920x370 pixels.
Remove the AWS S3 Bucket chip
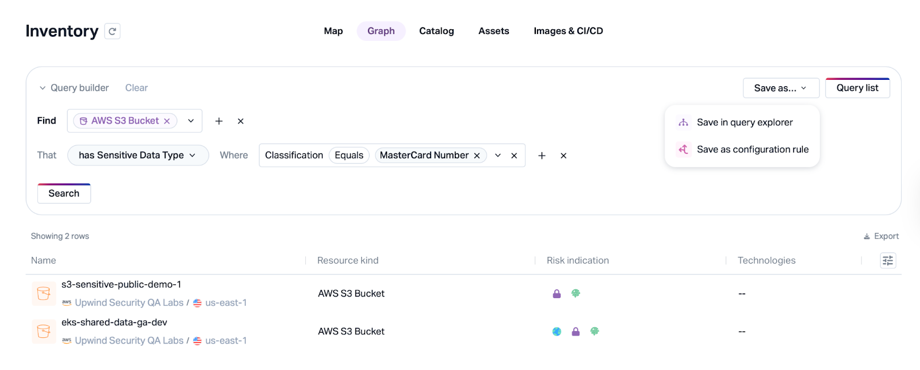[167, 121]
